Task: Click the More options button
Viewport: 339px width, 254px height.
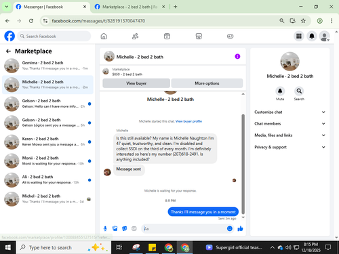Action: click(207, 83)
